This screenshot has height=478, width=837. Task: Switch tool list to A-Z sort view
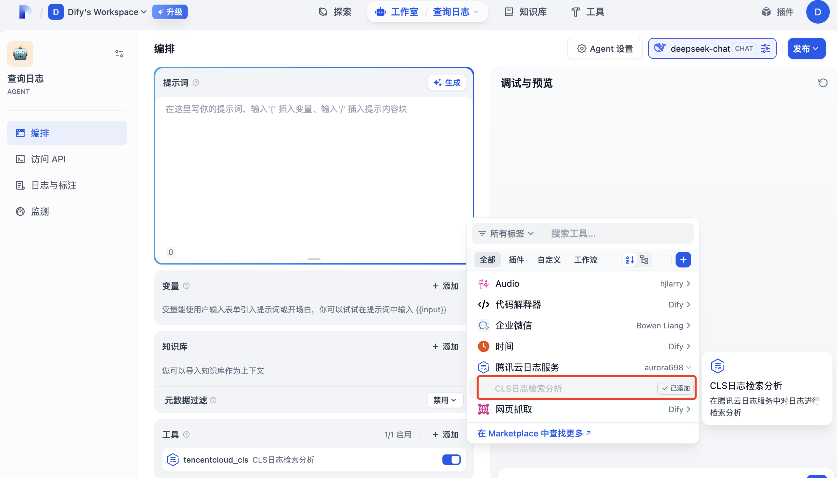(x=629, y=260)
